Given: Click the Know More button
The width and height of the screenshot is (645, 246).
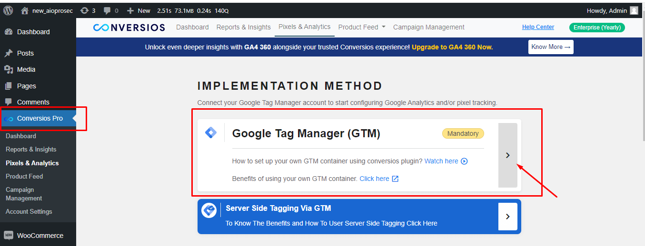Looking at the screenshot, I should click(x=551, y=47).
